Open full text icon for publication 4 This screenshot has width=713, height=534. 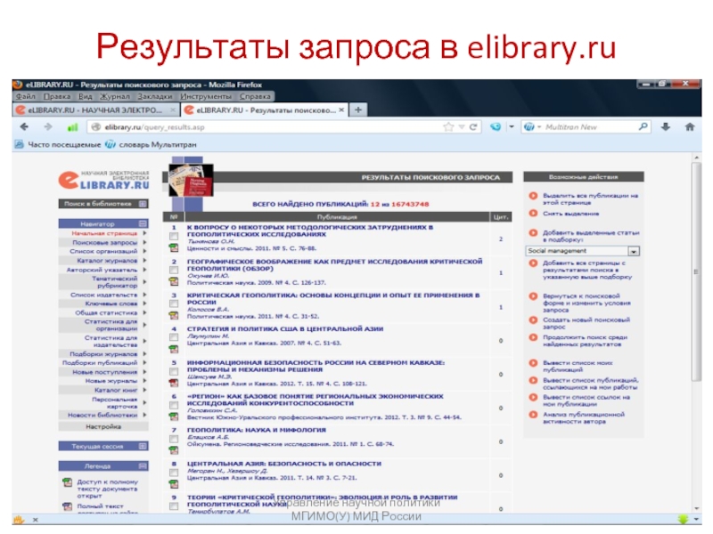tap(174, 349)
